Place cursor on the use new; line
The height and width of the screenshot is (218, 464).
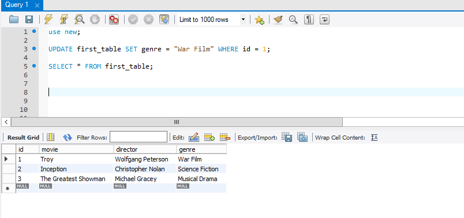tap(65, 32)
